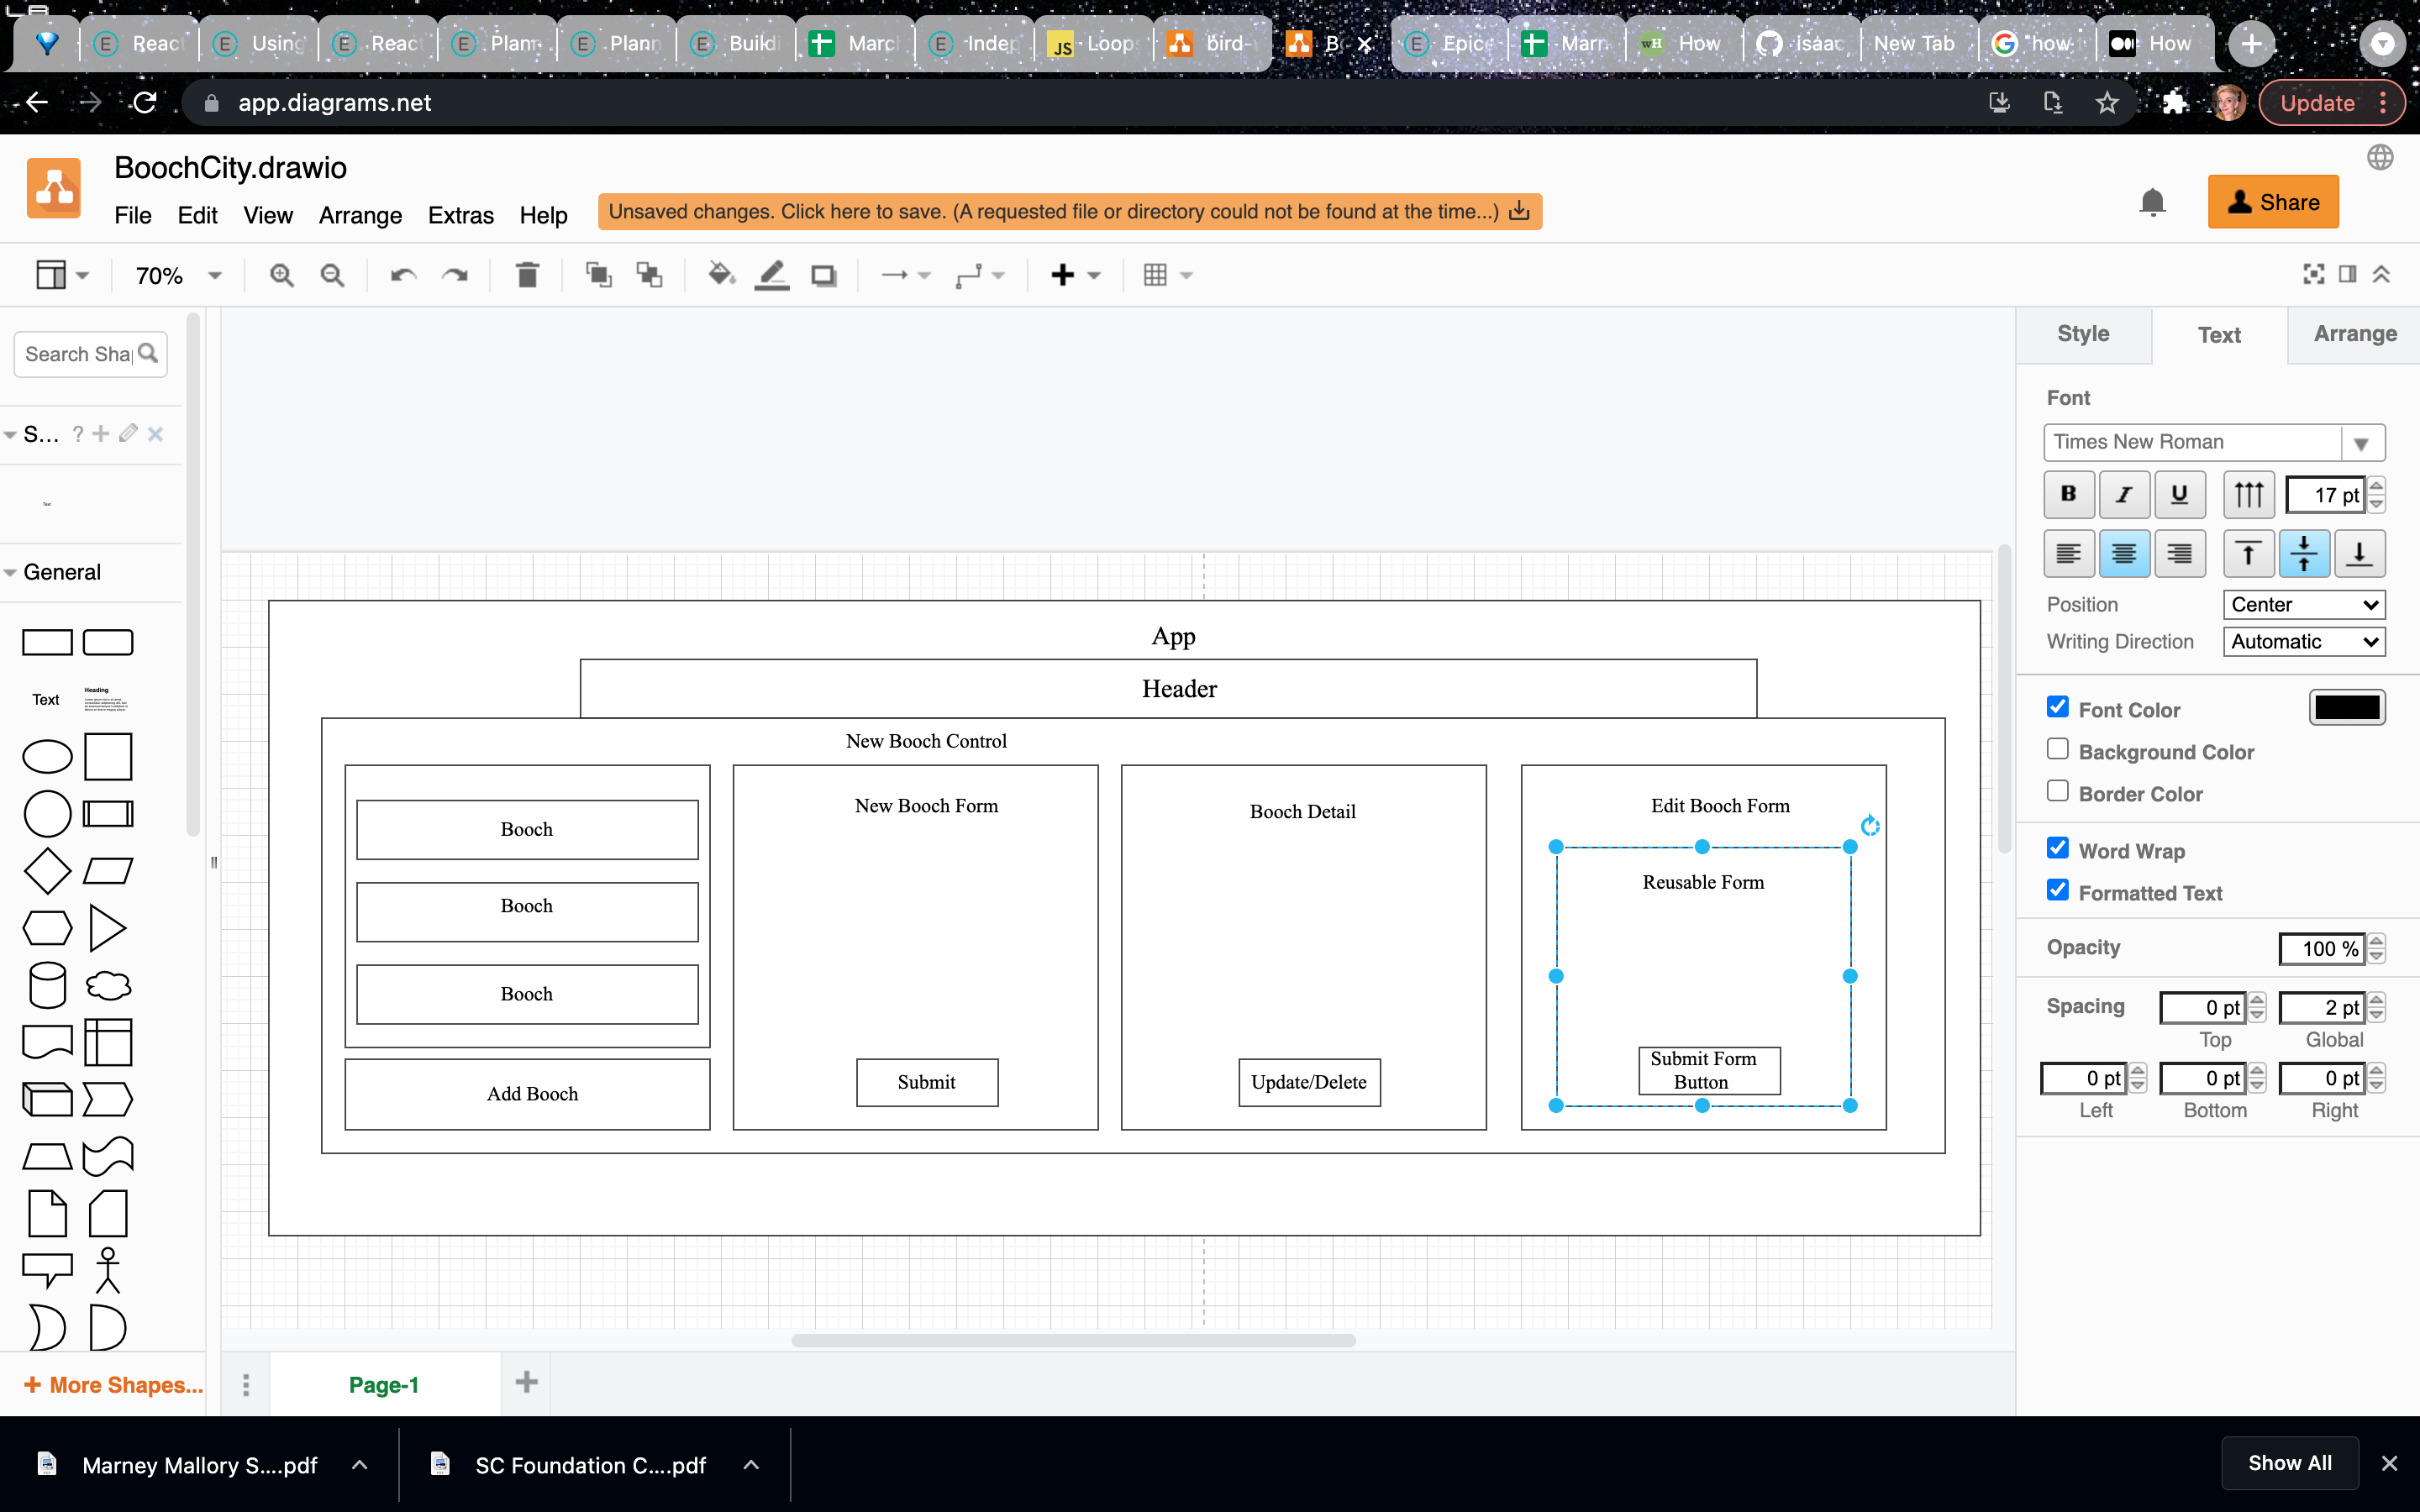This screenshot has width=2420, height=1512.
Task: Undo the last action
Action: coord(403,275)
